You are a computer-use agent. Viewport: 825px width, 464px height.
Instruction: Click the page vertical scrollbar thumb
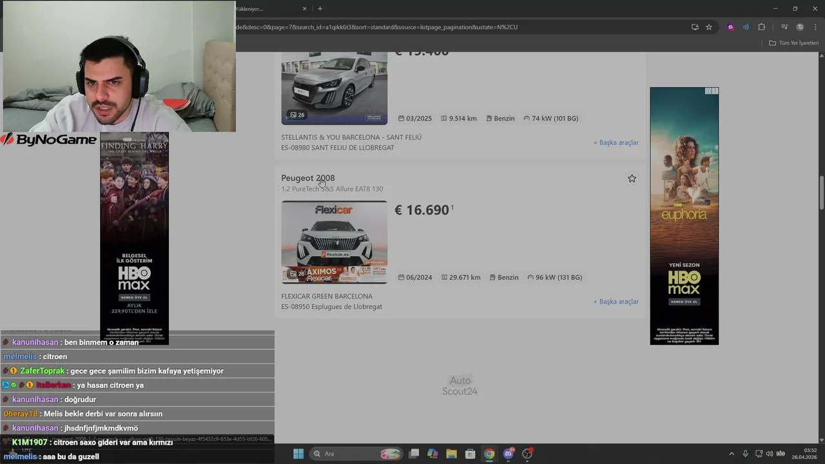(x=821, y=192)
